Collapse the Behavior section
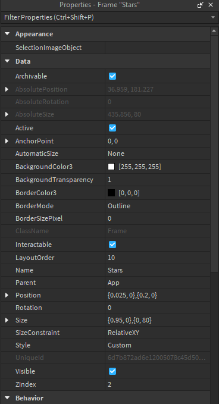 click(x=7, y=398)
